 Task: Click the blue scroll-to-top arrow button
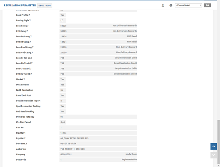click(x=214, y=146)
